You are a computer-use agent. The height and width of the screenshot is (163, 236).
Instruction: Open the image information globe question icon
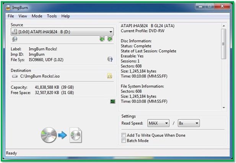(x=110, y=59)
